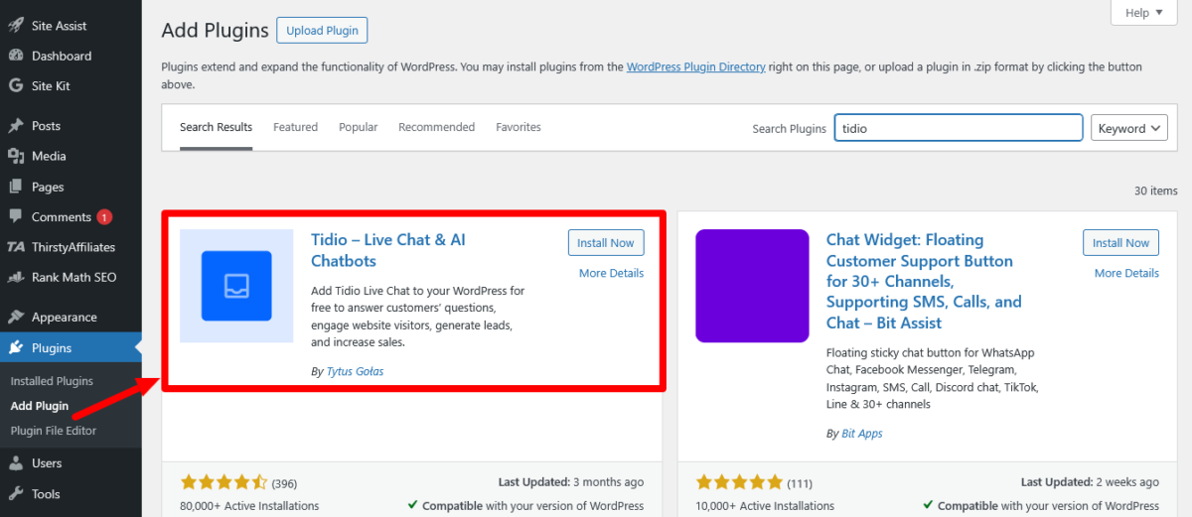The height and width of the screenshot is (517, 1192).
Task: Open author Bit Apps link
Action: tap(862, 434)
